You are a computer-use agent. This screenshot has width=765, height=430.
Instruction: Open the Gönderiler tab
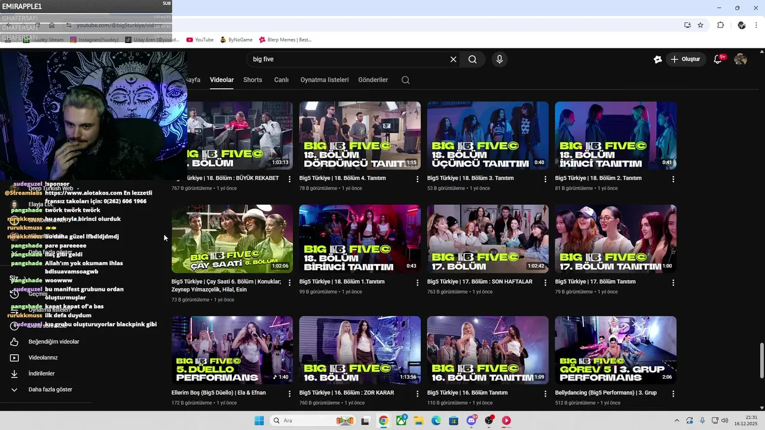coord(373,80)
